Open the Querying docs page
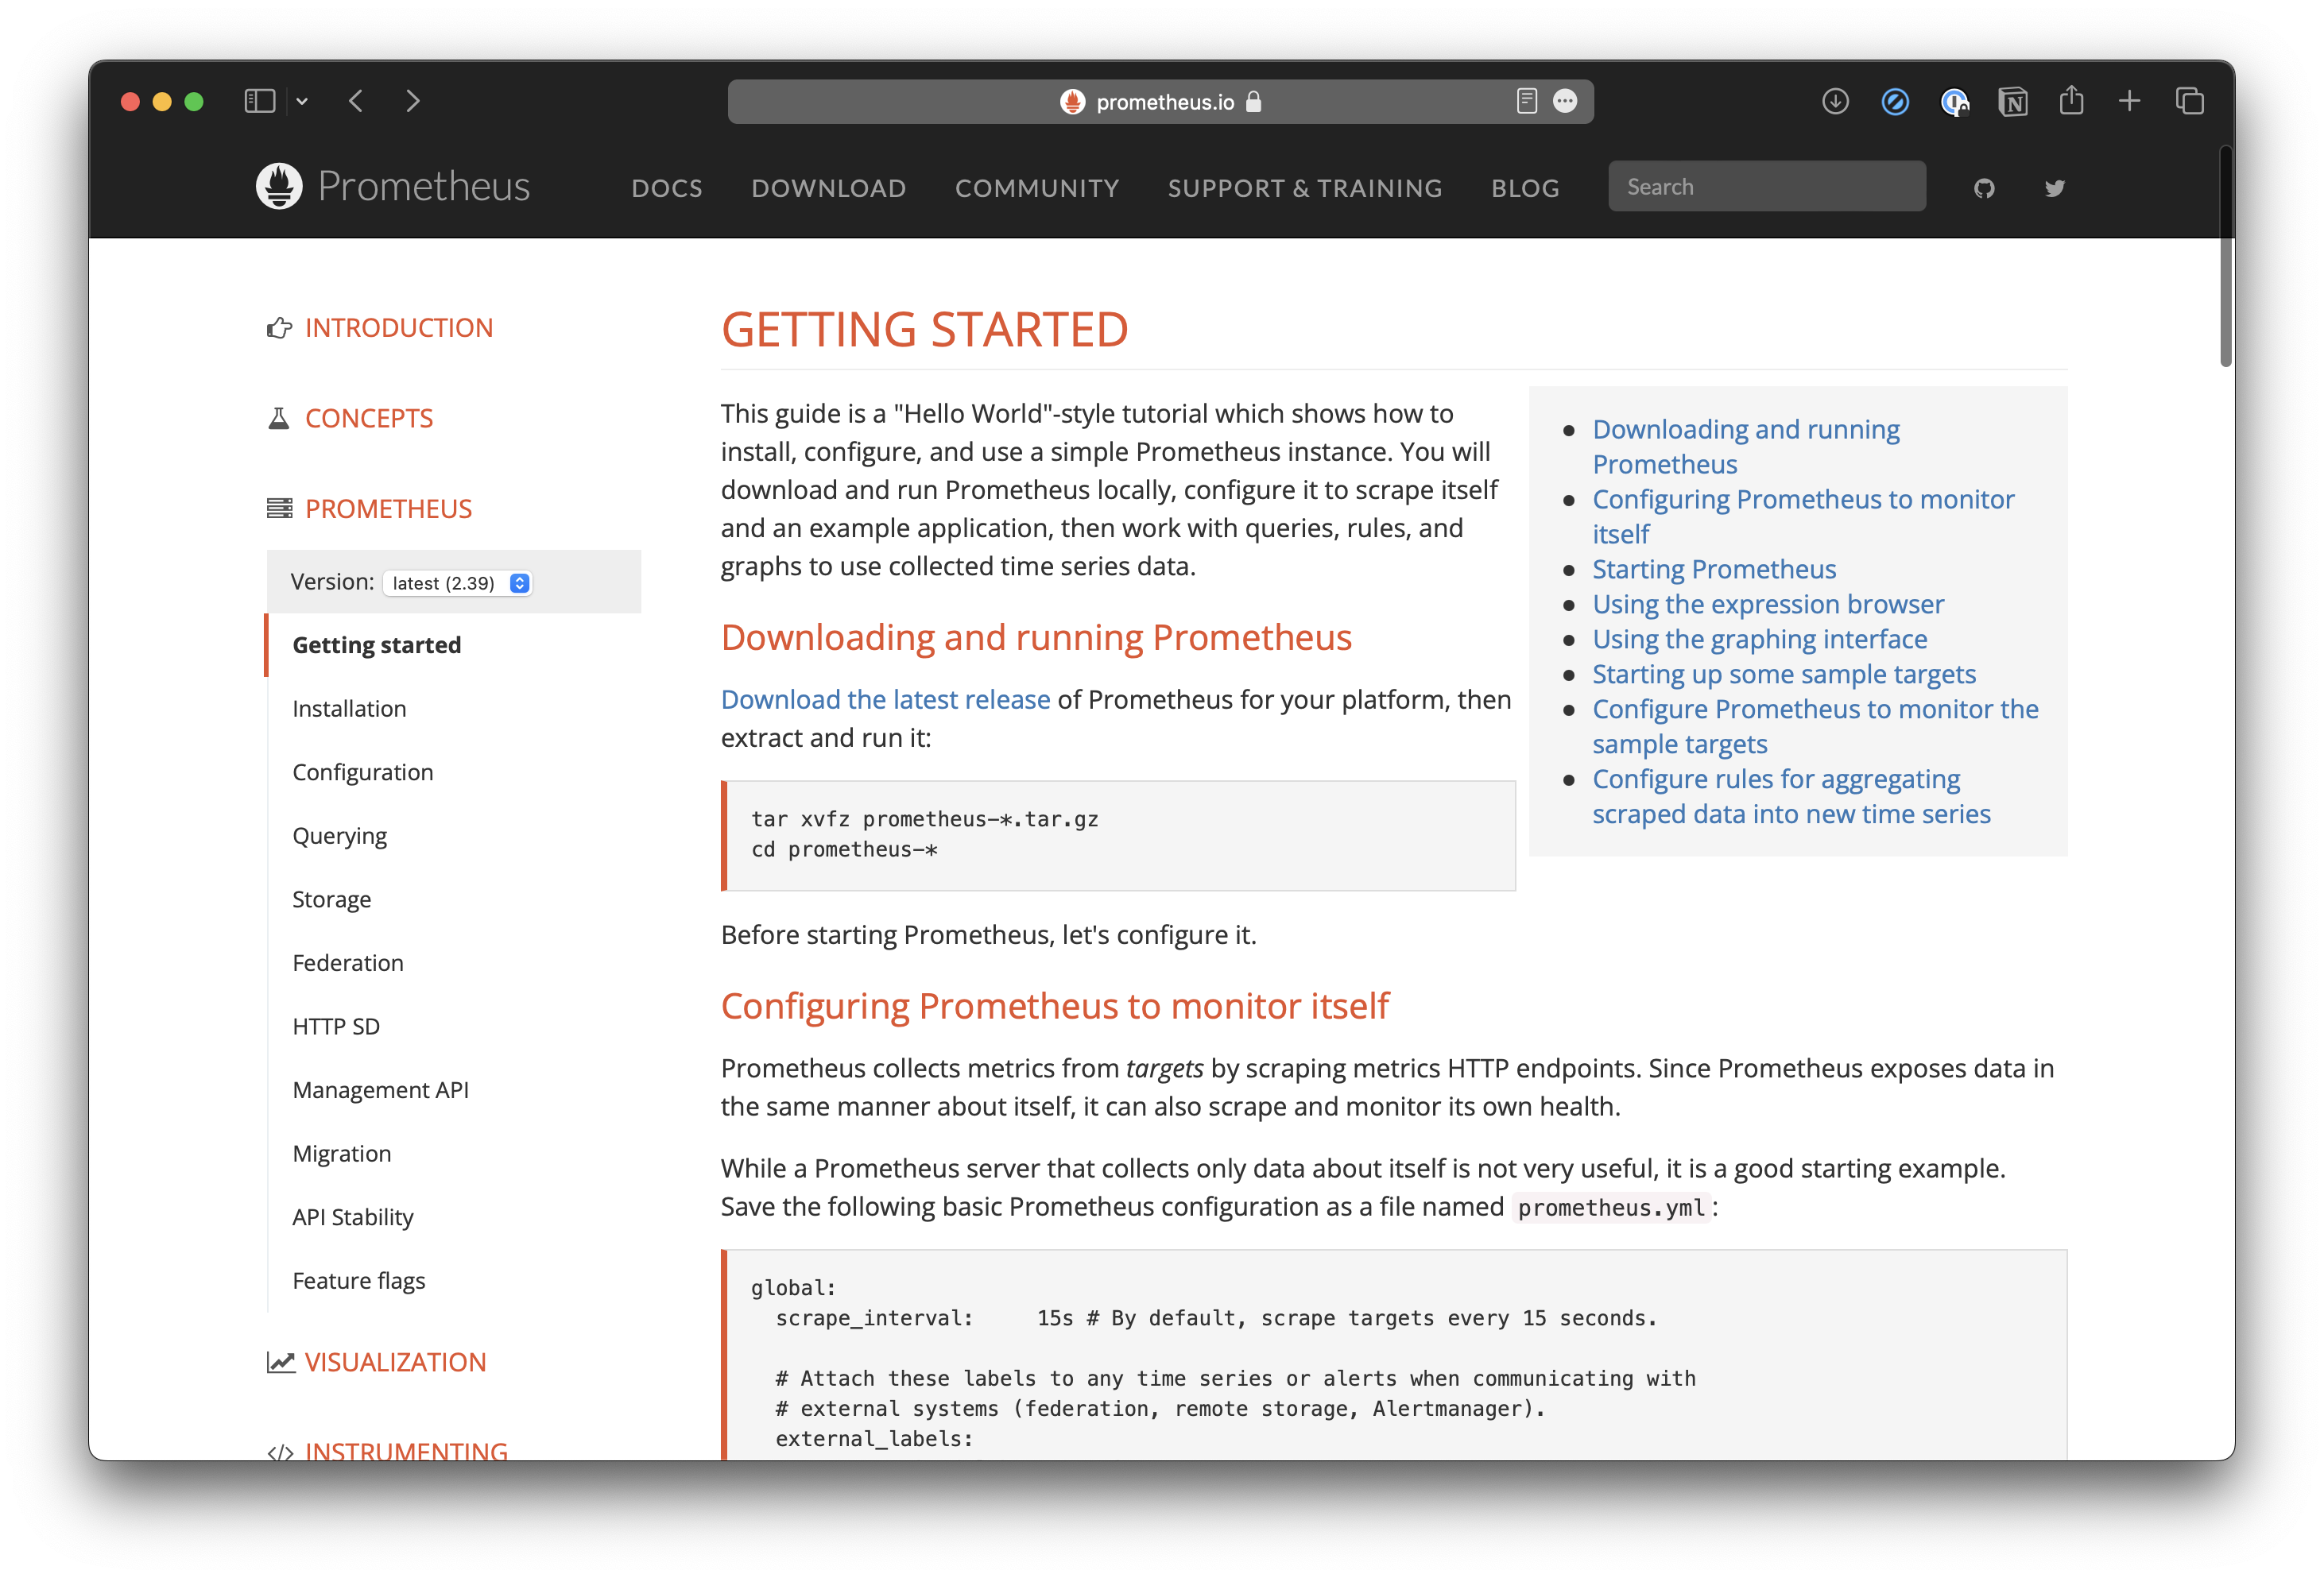The image size is (2324, 1578). 339,836
